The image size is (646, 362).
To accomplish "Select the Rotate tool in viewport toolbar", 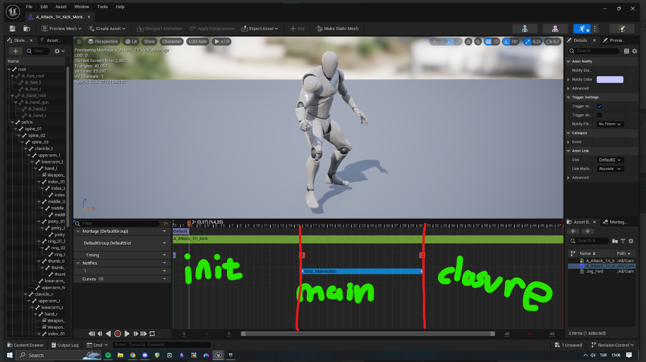I will point(451,41).
